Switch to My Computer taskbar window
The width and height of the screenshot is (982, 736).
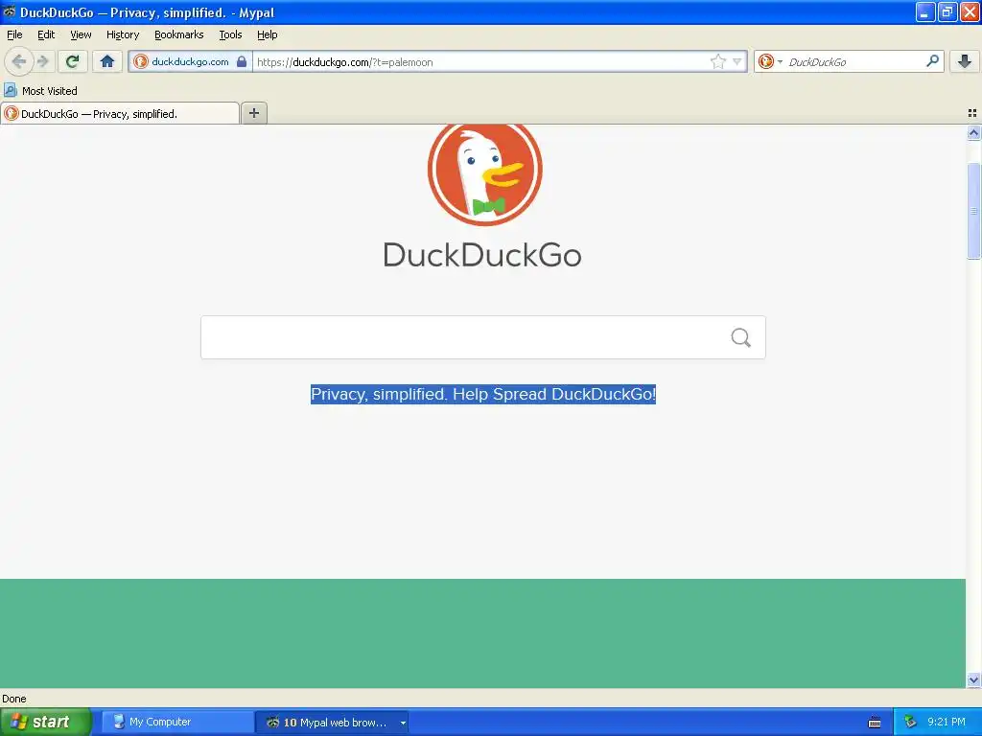(x=177, y=723)
